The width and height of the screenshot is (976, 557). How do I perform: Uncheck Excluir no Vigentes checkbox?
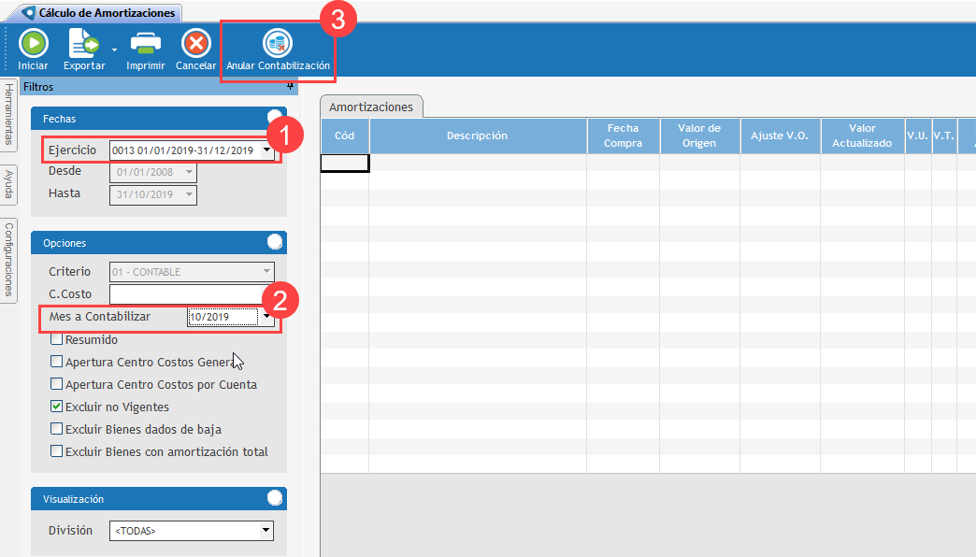click(x=56, y=407)
